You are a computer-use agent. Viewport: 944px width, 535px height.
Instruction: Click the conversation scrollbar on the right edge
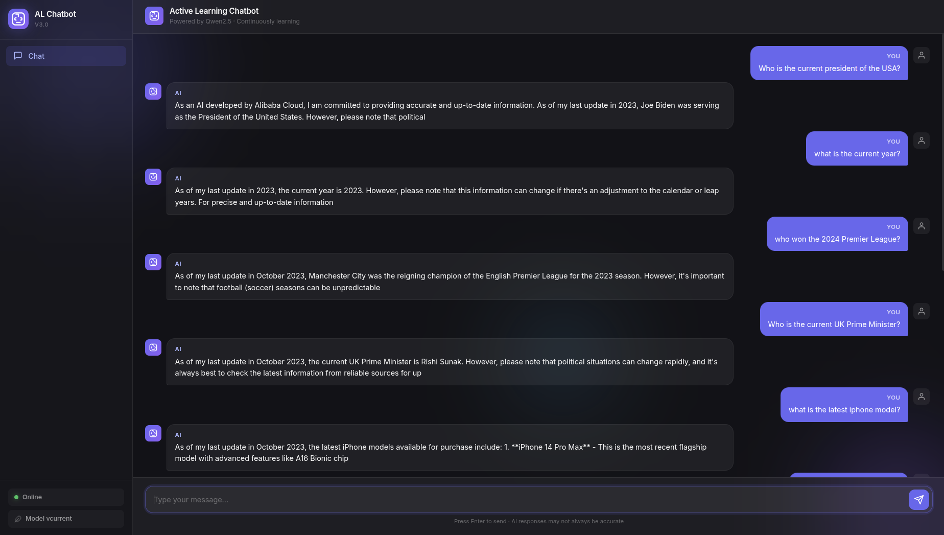tap(942, 153)
